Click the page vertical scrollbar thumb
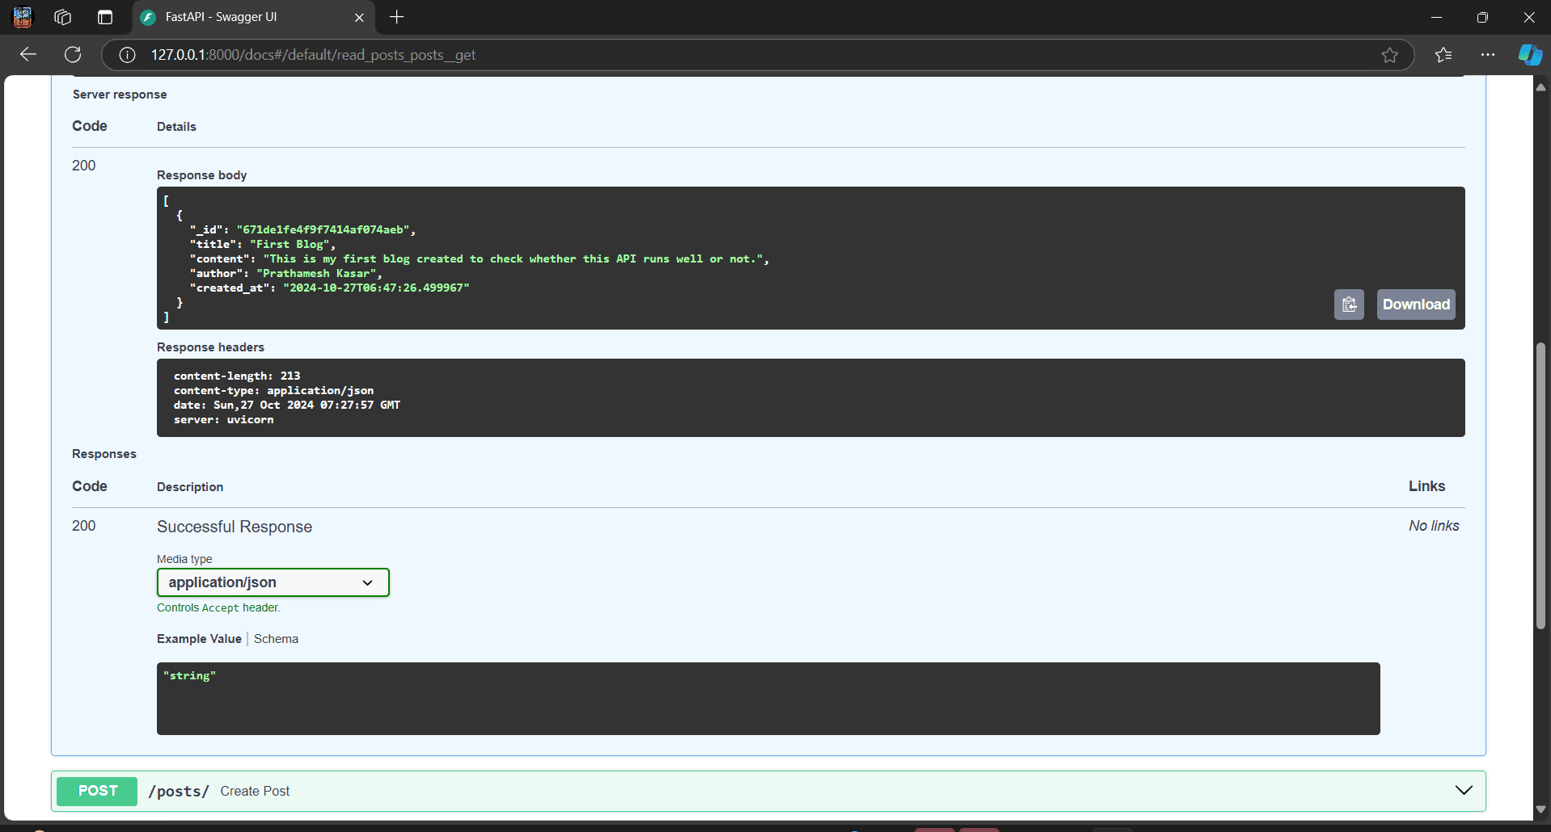The width and height of the screenshot is (1551, 832). point(1540,486)
